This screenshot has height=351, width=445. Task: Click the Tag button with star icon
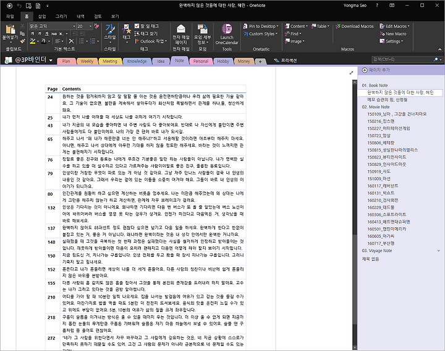127,33
